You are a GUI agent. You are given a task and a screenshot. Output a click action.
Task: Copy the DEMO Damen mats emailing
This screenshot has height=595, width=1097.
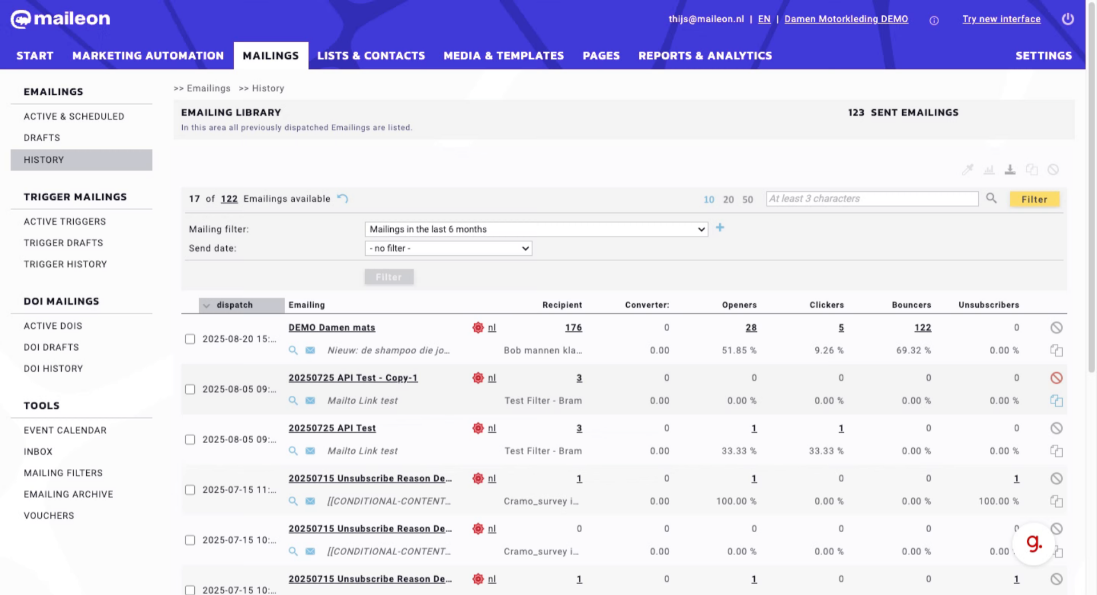(1056, 350)
